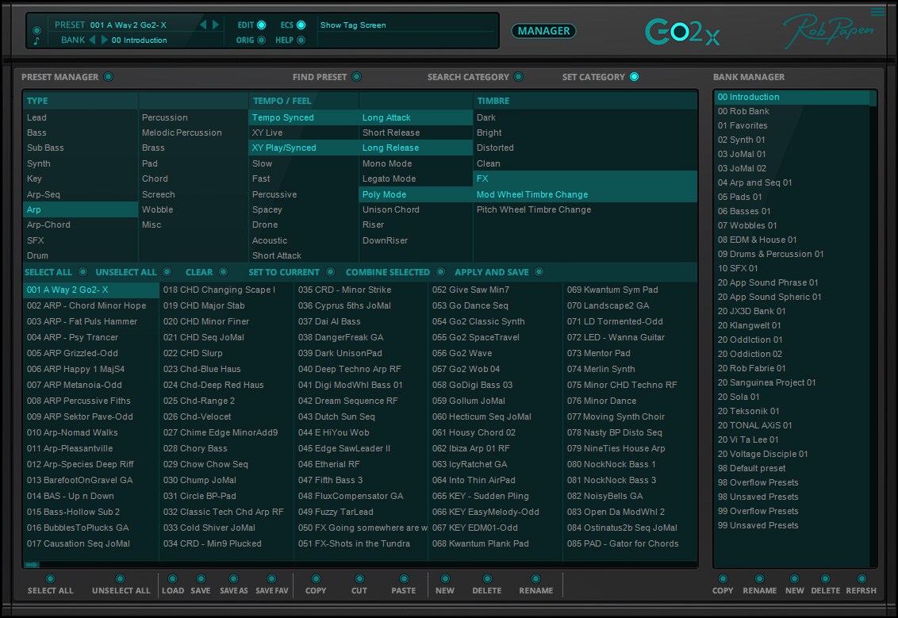898x618 pixels.
Task: Open the SEARCH CATEGORY view
Action: [518, 77]
